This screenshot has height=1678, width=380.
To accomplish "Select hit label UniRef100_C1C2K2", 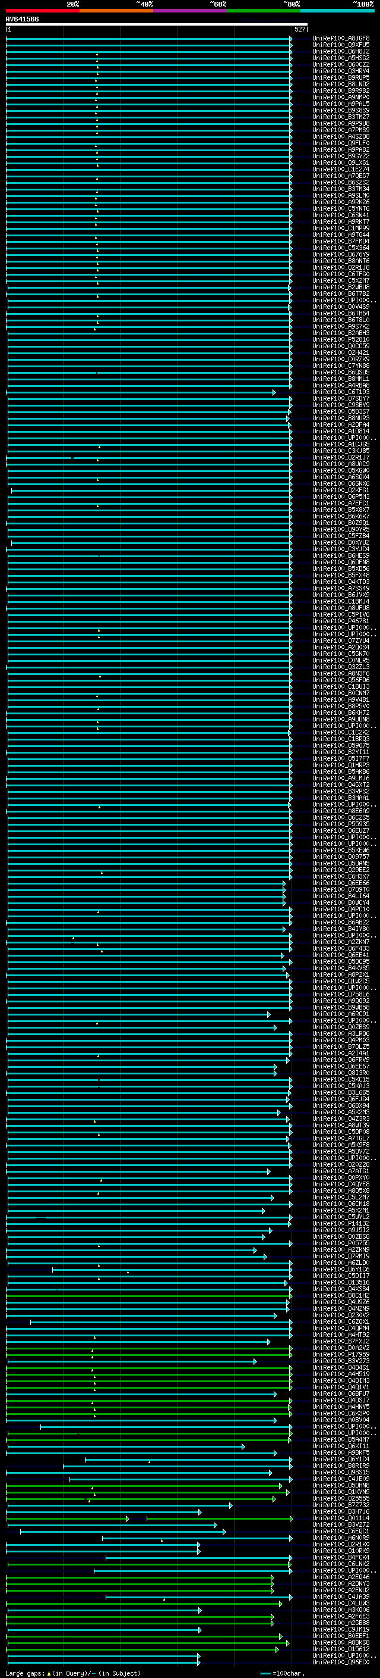I will pyautogui.click(x=341, y=733).
